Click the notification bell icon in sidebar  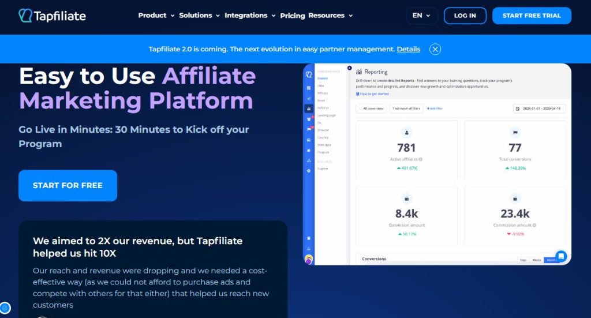pos(309,248)
